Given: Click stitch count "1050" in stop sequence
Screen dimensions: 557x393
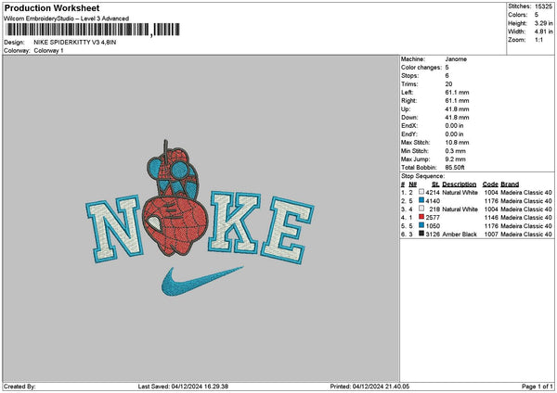Looking at the screenshot, I should tap(433, 226).
